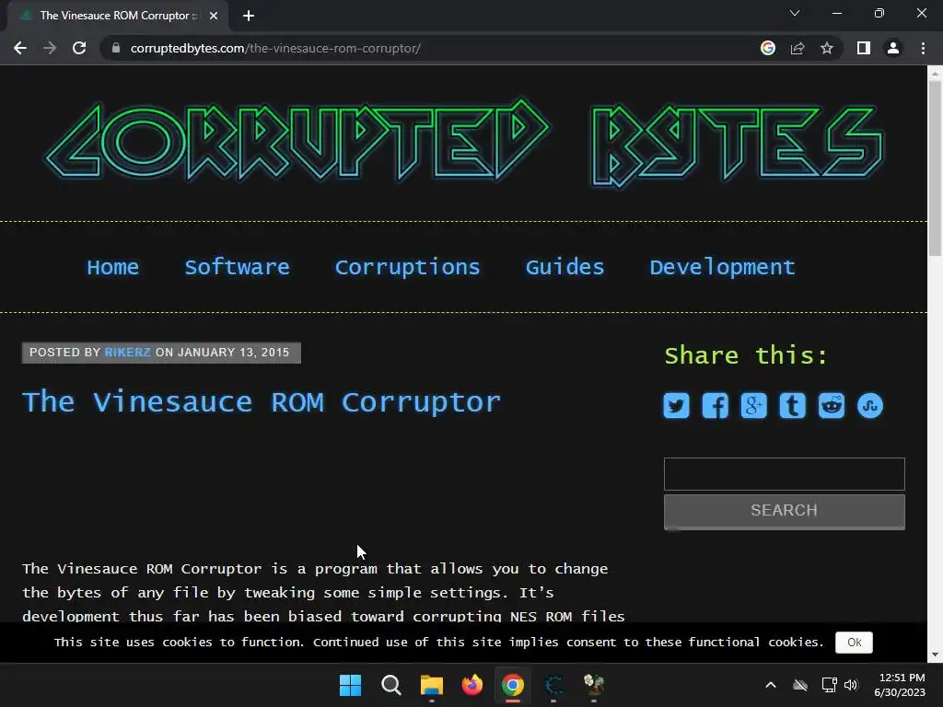Screen dimensions: 943x707
Task: Open The Vinesauce ROM Corruptor title link
Action: coord(262,401)
